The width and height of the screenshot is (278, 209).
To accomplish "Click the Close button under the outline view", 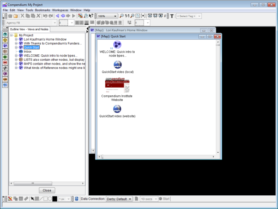I will [x=47, y=190].
